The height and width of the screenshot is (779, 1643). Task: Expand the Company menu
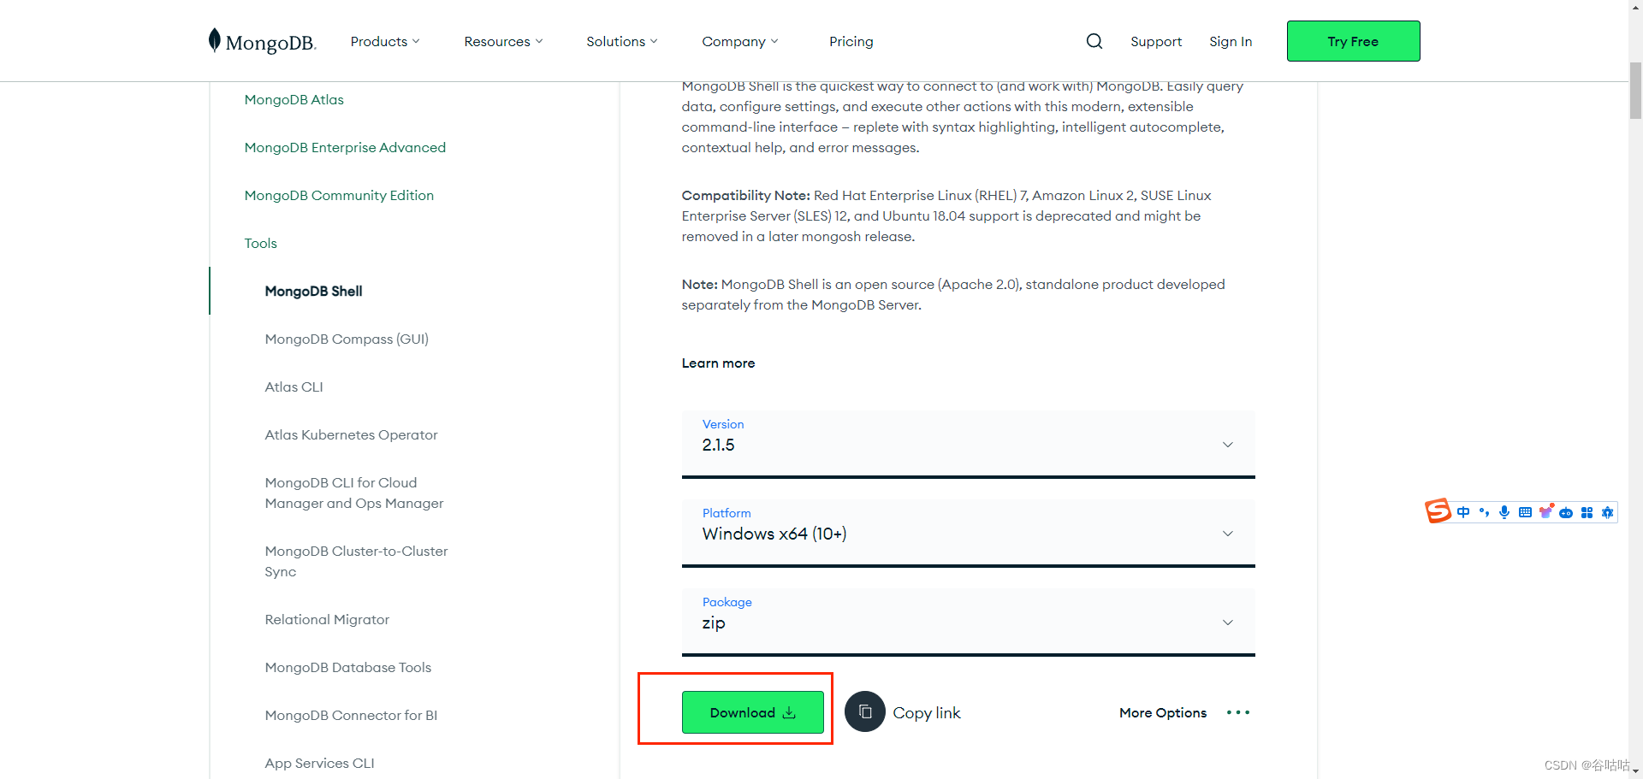click(740, 41)
